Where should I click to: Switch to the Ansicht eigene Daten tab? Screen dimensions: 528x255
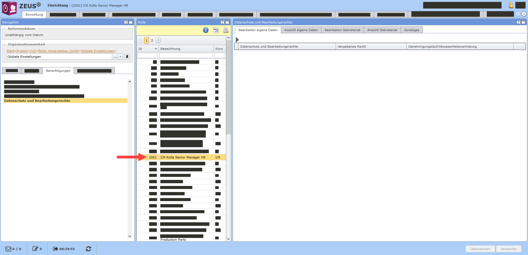301,30
